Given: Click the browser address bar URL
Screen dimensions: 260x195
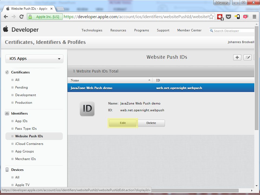Looking at the screenshot, I should coord(136,17).
